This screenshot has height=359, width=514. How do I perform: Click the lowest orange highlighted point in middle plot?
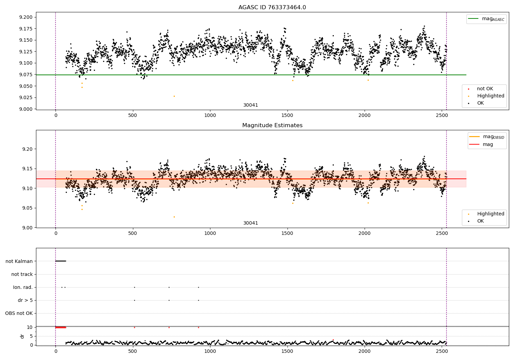pyautogui.click(x=174, y=217)
